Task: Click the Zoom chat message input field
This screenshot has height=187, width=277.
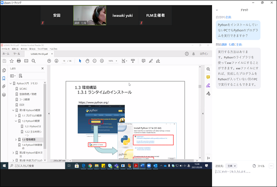Action: click(244, 171)
